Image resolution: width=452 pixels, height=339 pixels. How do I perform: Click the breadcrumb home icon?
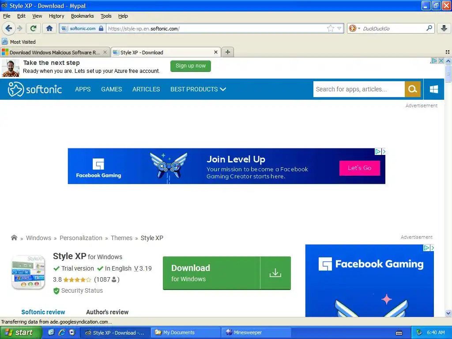pos(14,237)
